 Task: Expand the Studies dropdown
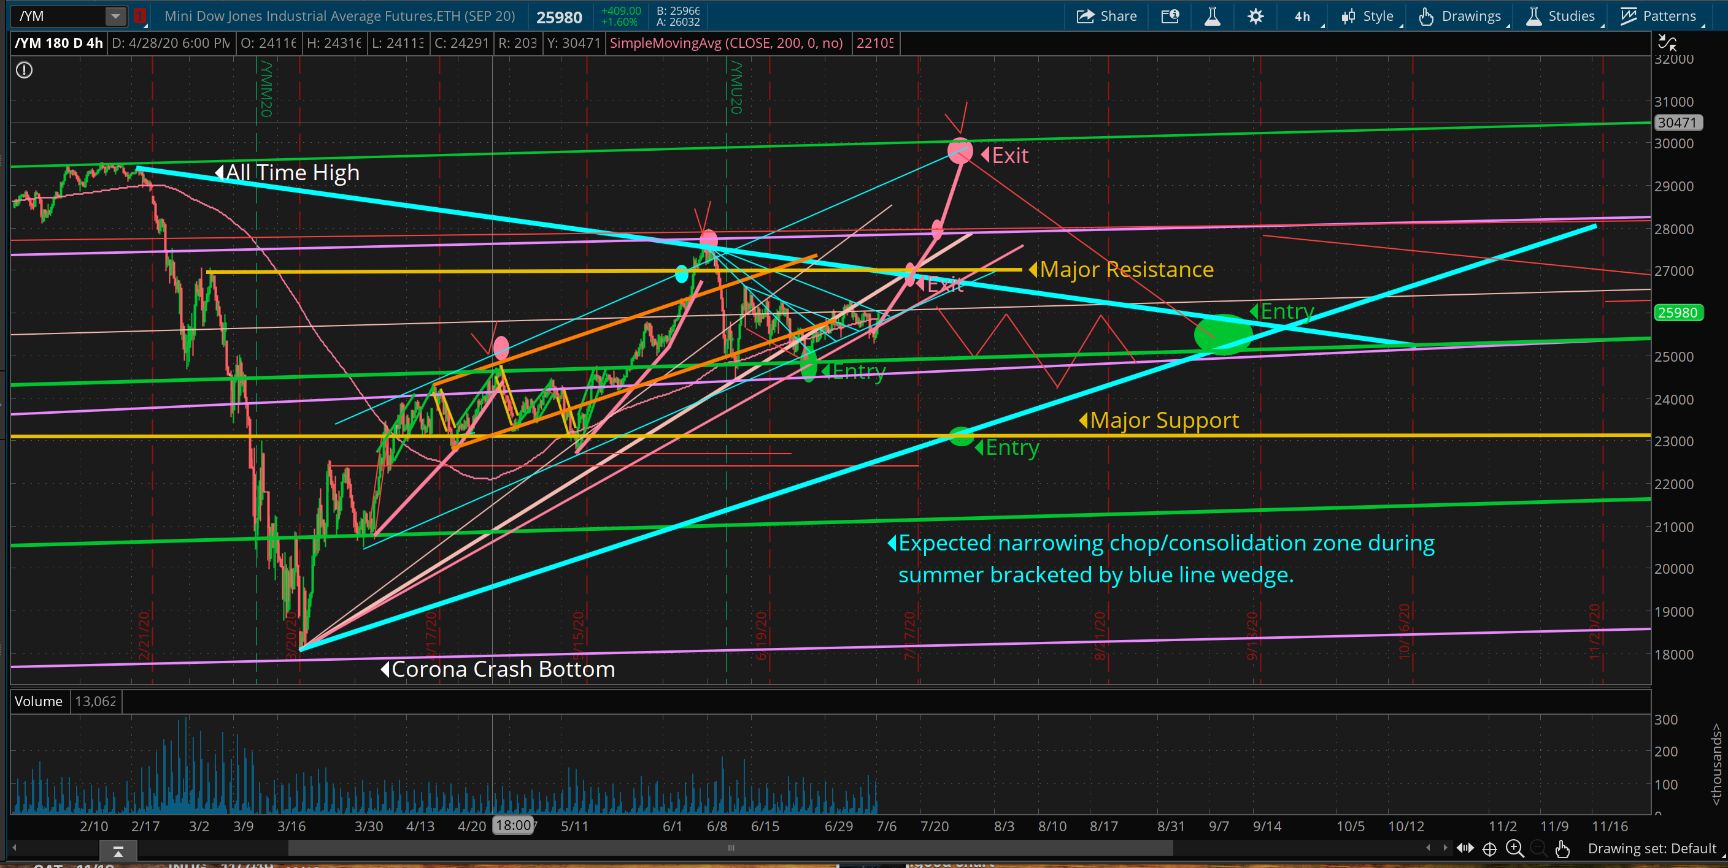[1562, 16]
